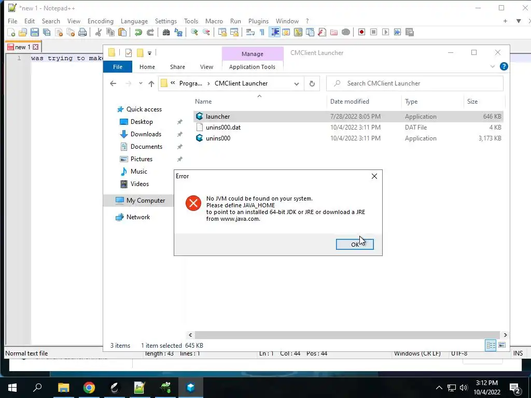The width and height of the screenshot is (531, 398).
Task: Open Customize Quick Access Toolbar dropdown
Action: tap(149, 53)
